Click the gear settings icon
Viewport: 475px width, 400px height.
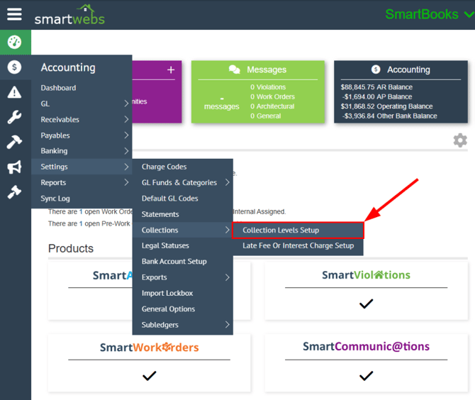tap(460, 140)
